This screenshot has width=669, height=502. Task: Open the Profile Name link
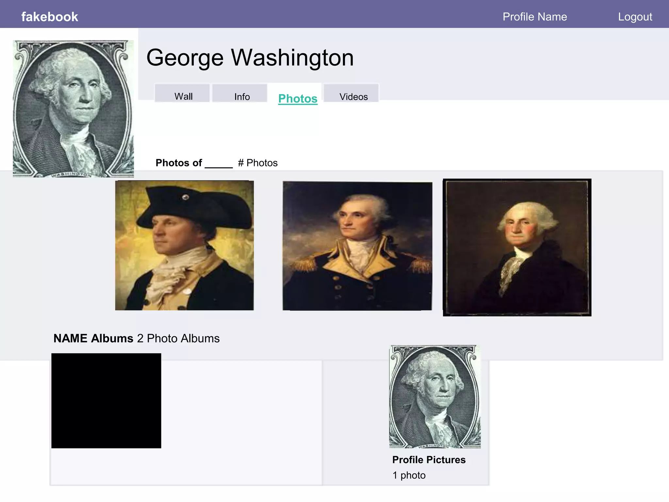535,17
